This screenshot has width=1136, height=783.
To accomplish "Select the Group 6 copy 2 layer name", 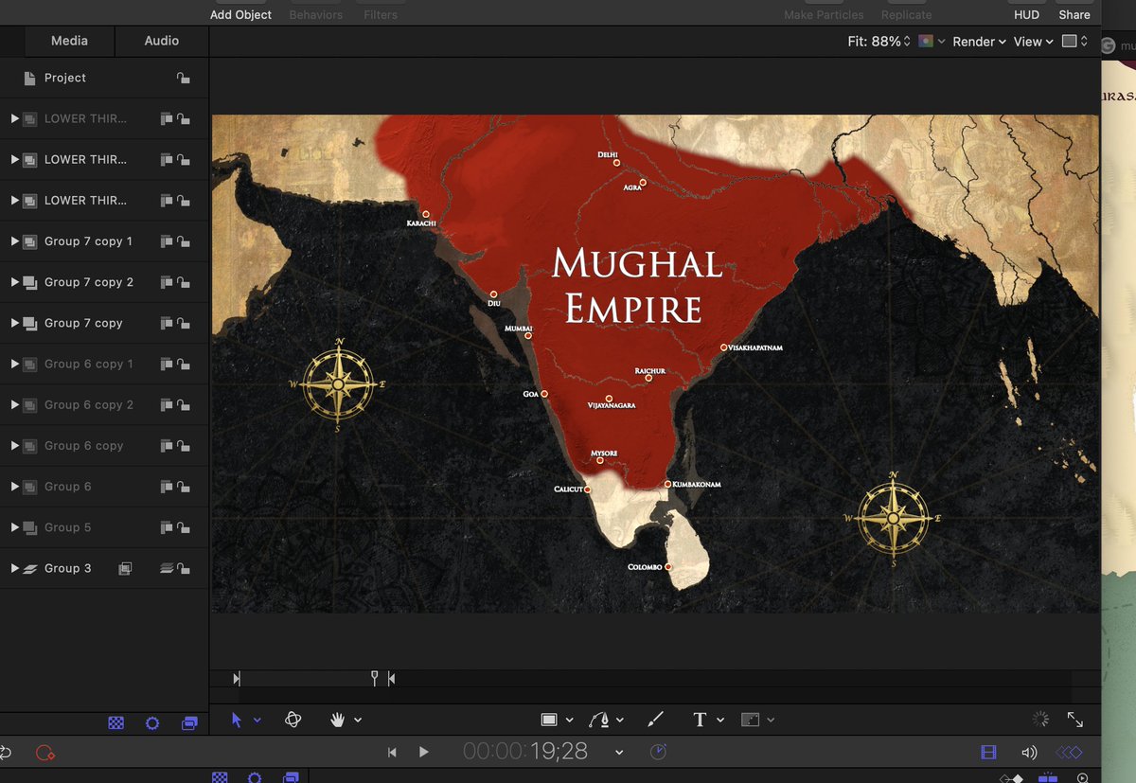I will [x=89, y=405].
